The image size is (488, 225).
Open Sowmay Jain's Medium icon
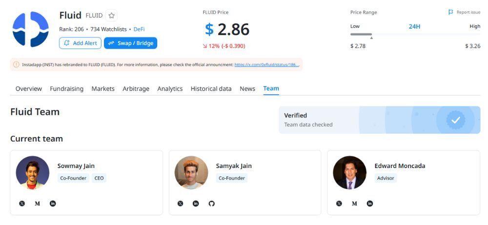[38, 204]
